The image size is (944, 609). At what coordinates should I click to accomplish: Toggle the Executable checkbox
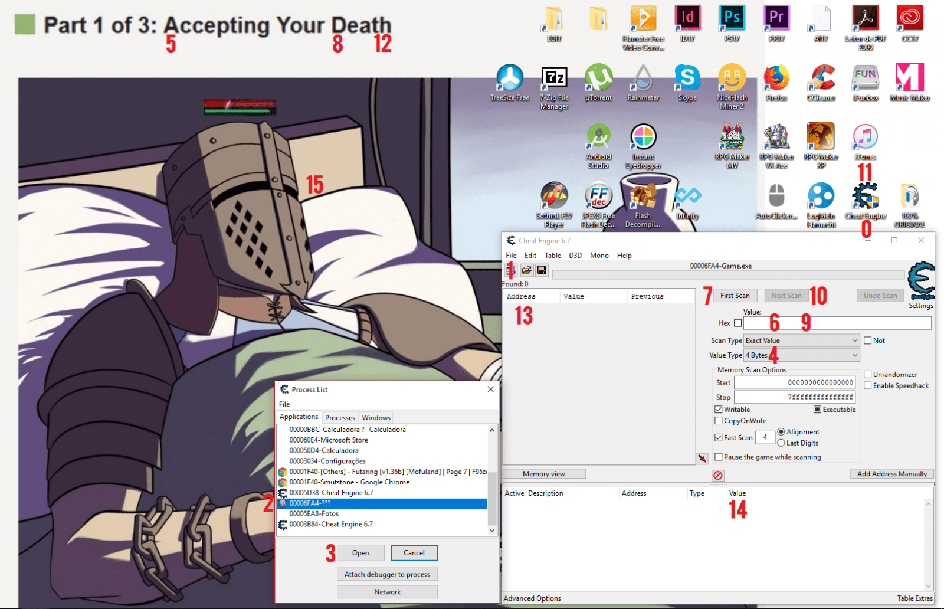(817, 410)
